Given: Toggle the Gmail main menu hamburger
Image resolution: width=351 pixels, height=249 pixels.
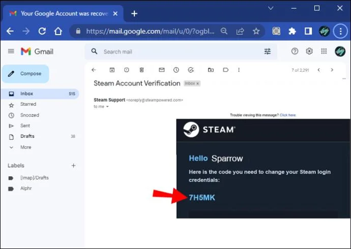Looking at the screenshot, I should 11,51.
